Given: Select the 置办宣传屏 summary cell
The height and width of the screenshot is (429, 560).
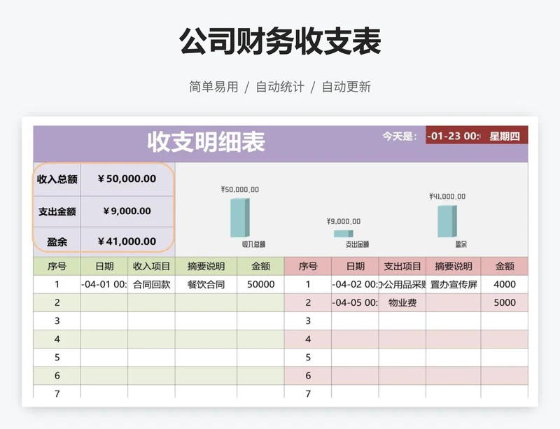Looking at the screenshot, I should pos(454,284).
